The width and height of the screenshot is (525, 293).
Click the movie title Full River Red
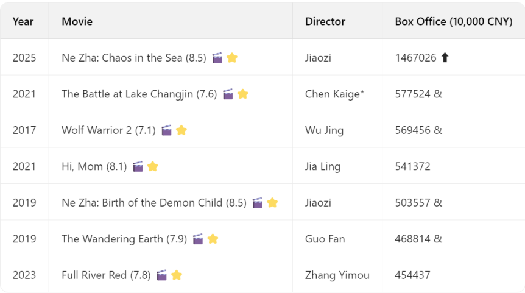point(94,275)
